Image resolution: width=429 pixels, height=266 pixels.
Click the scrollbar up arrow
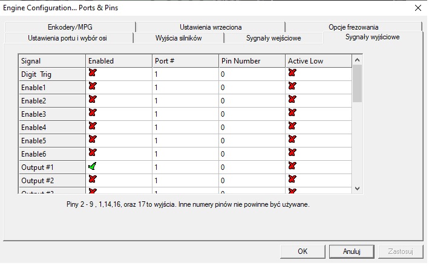pos(357,60)
